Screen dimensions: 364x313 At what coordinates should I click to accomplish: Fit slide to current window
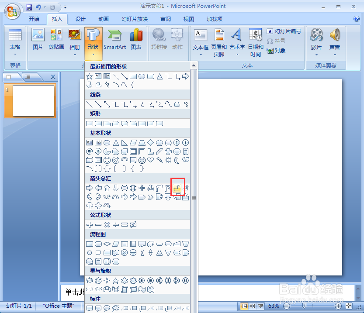point(349,306)
